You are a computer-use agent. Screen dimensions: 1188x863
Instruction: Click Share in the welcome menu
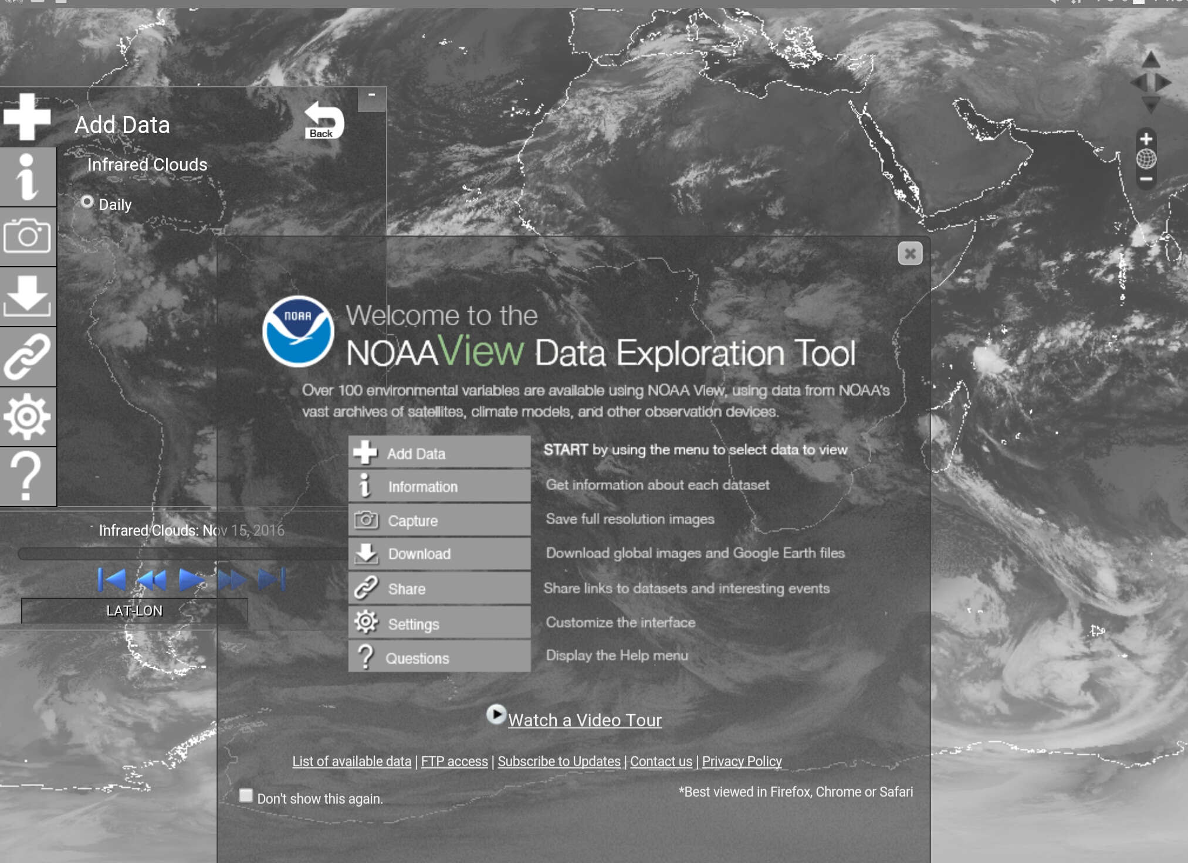click(x=439, y=589)
